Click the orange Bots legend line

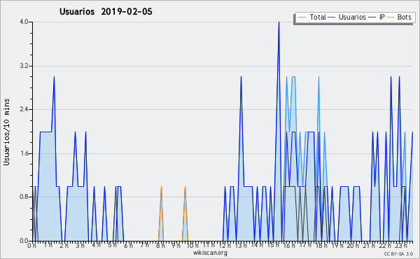coord(391,17)
